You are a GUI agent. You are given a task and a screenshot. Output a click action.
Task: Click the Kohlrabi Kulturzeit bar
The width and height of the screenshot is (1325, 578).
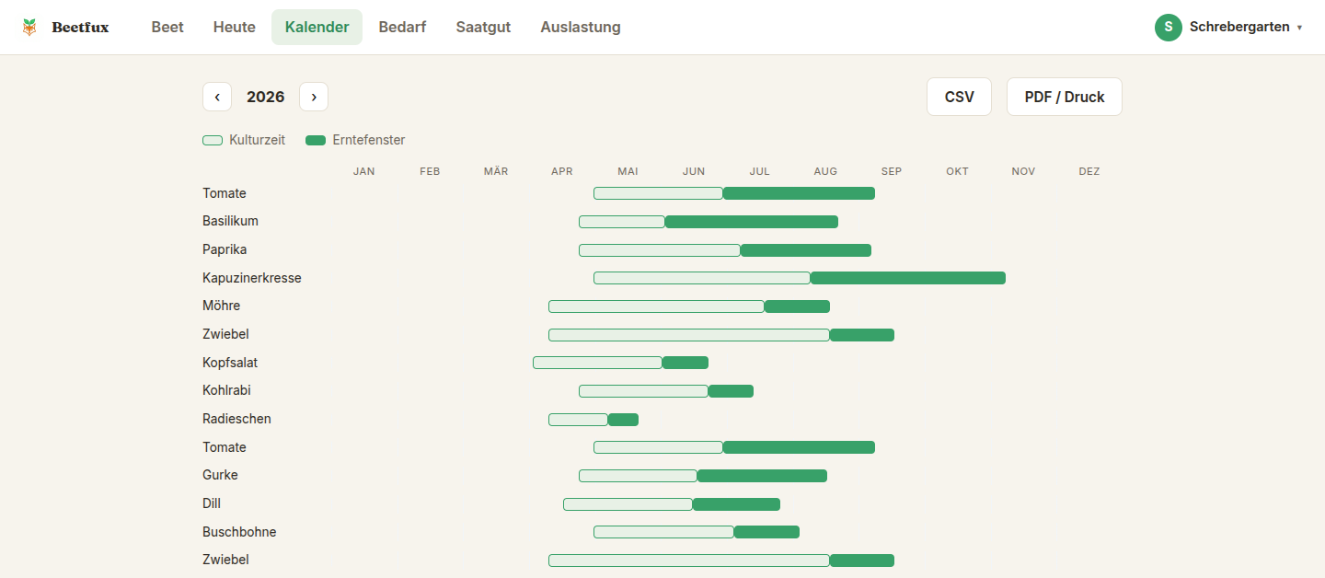(644, 391)
